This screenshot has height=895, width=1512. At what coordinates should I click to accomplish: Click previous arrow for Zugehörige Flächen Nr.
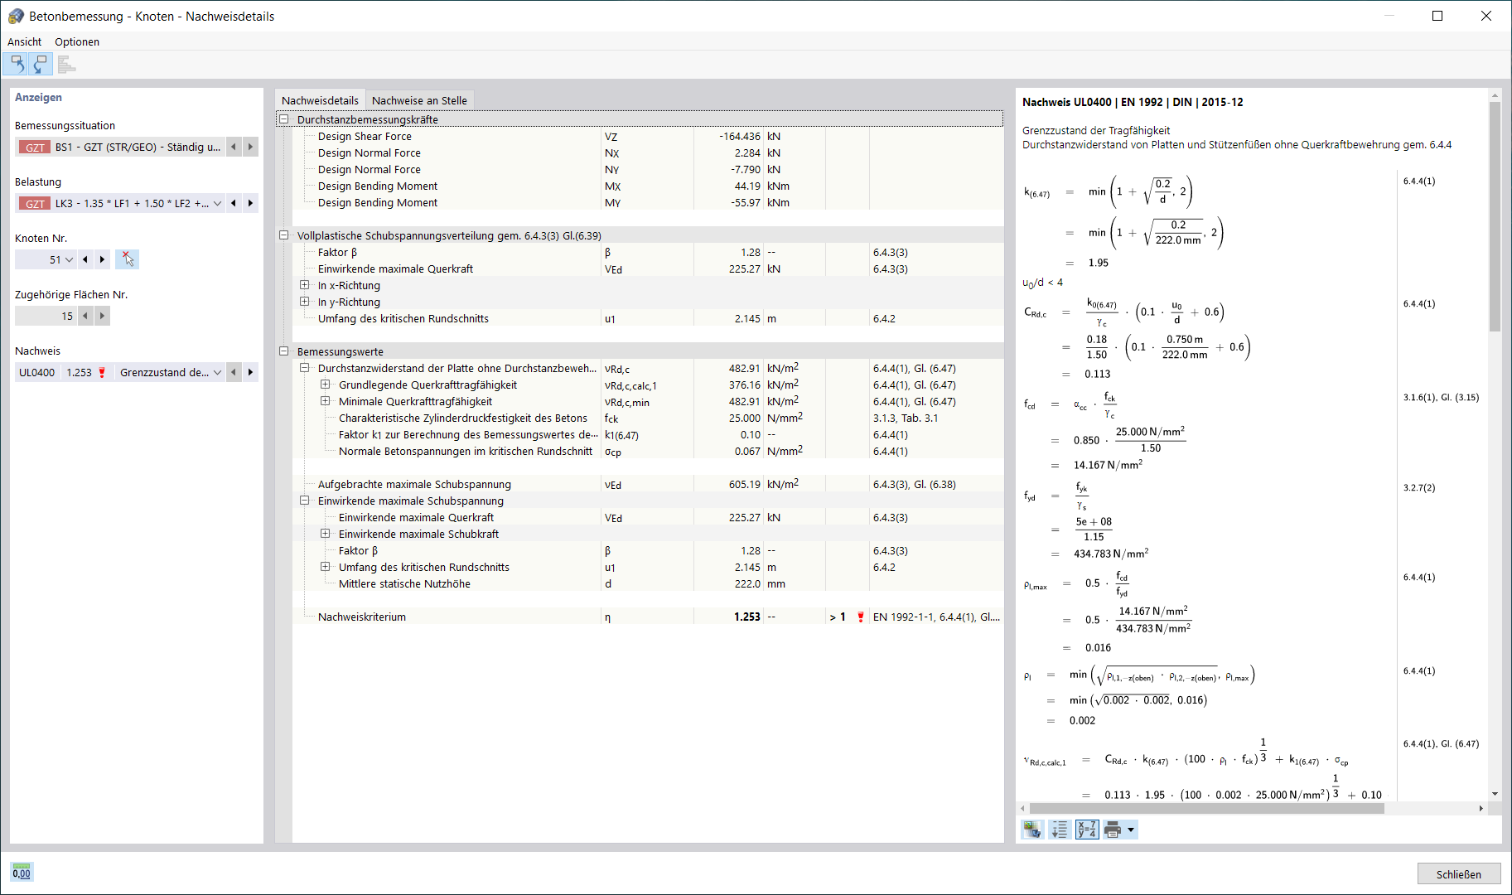point(85,316)
